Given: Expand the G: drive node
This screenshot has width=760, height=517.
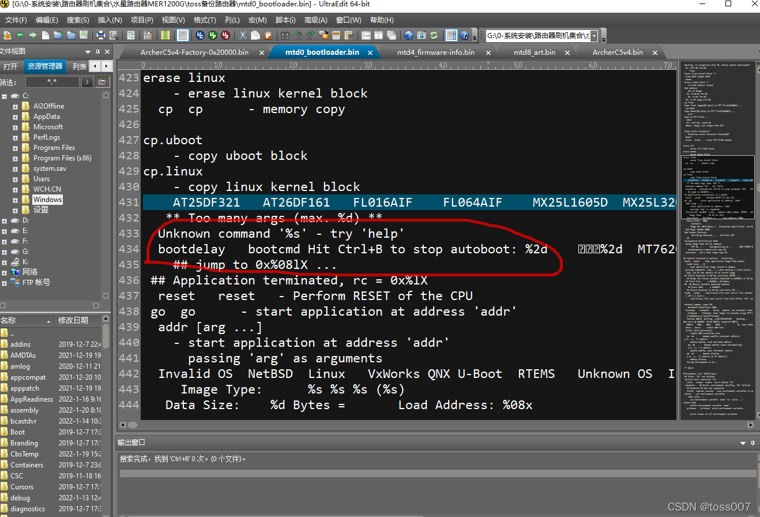Looking at the screenshot, I should pyautogui.click(x=5, y=252).
